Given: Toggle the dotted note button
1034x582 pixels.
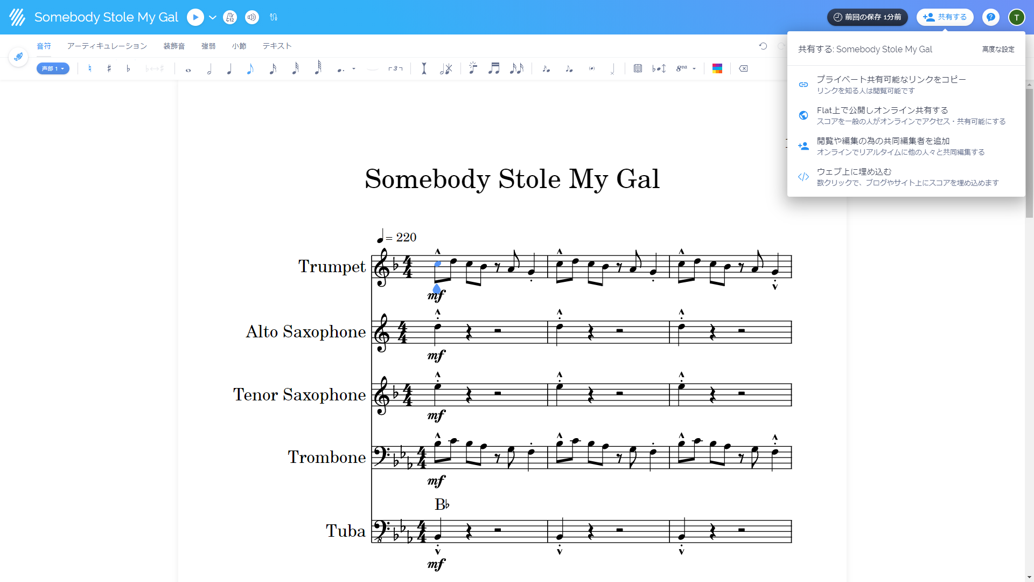Looking at the screenshot, I should (340, 69).
